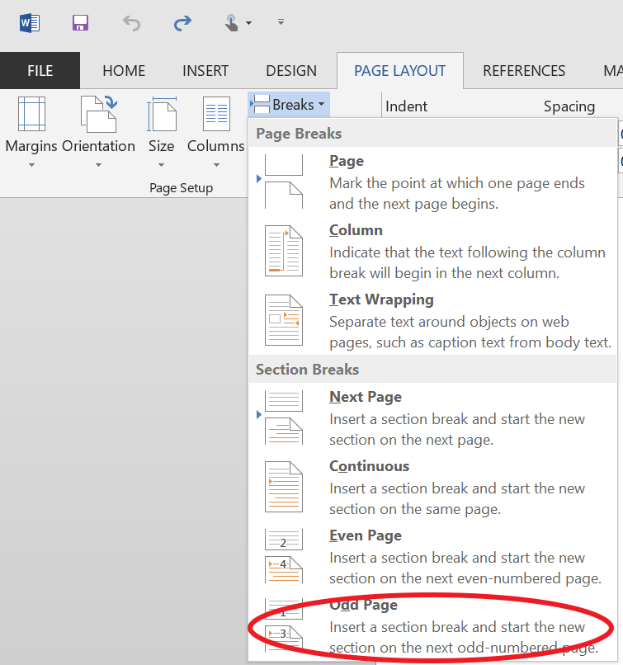Image resolution: width=623 pixels, height=665 pixels.
Task: Open the FILE tab
Action: pos(40,71)
